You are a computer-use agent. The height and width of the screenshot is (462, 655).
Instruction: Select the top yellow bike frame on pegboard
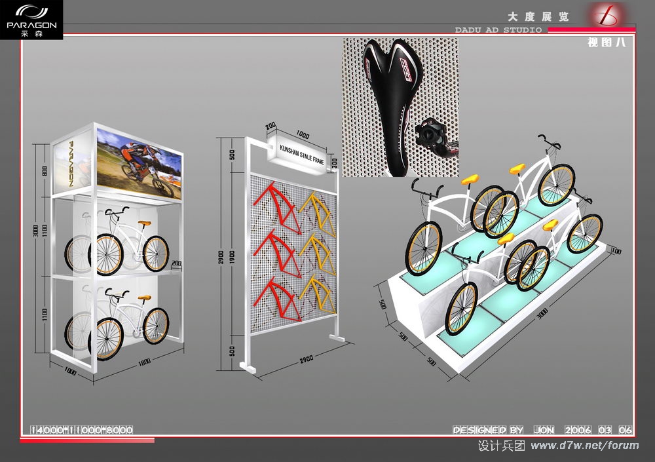[317, 208]
